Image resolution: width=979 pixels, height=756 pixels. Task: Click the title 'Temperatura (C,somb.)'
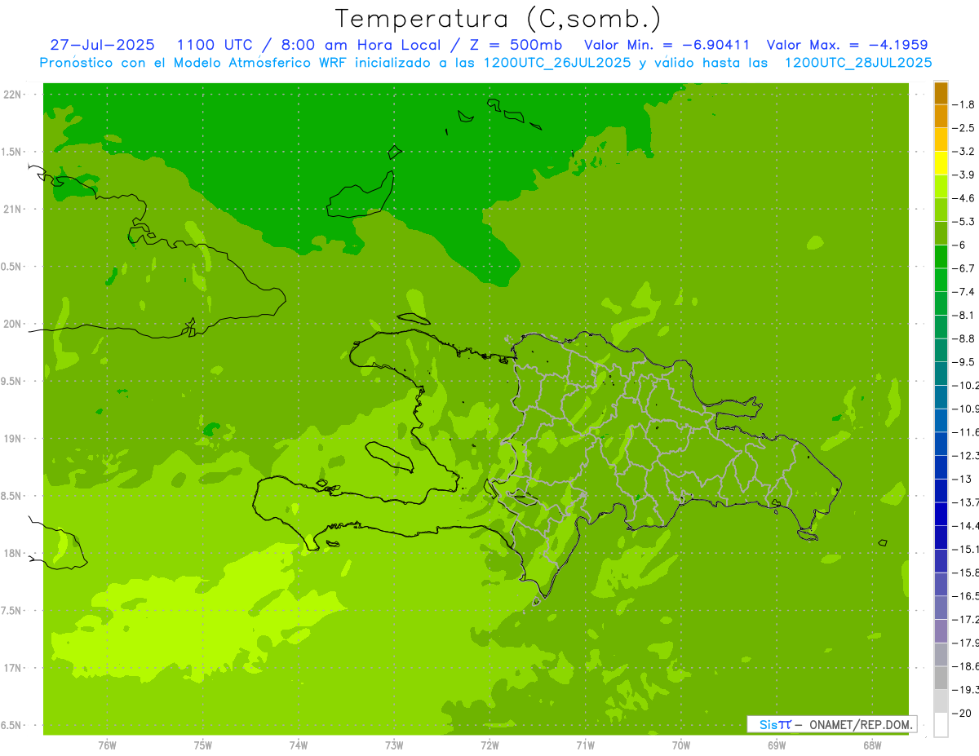[498, 19]
